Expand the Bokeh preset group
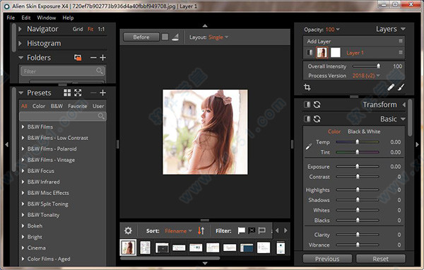 tap(23, 225)
